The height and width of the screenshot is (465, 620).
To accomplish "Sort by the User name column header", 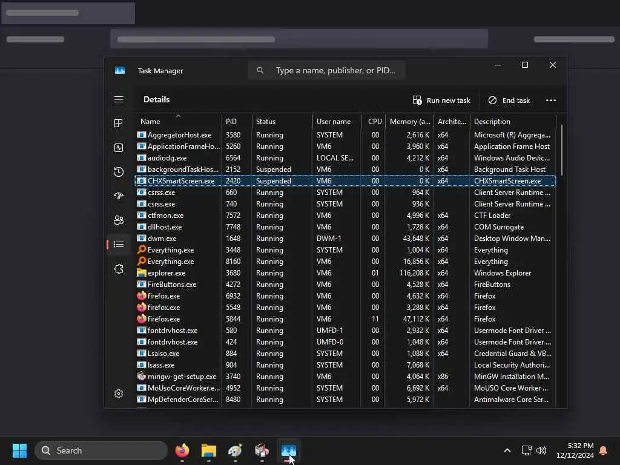I will pos(337,121).
